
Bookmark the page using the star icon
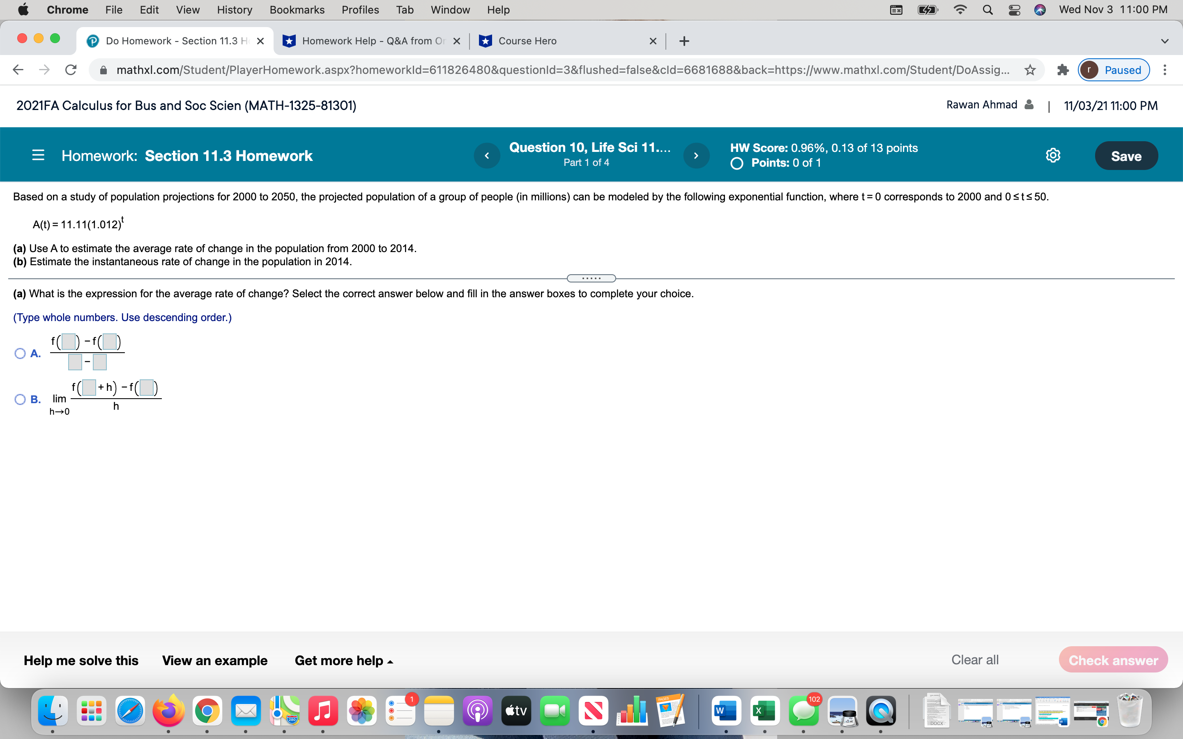pyautogui.click(x=1029, y=70)
